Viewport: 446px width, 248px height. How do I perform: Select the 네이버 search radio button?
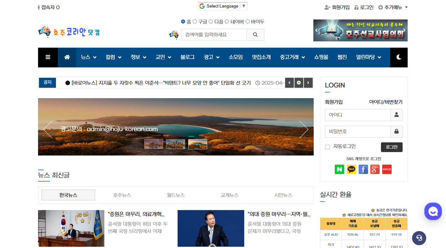pyautogui.click(x=227, y=21)
